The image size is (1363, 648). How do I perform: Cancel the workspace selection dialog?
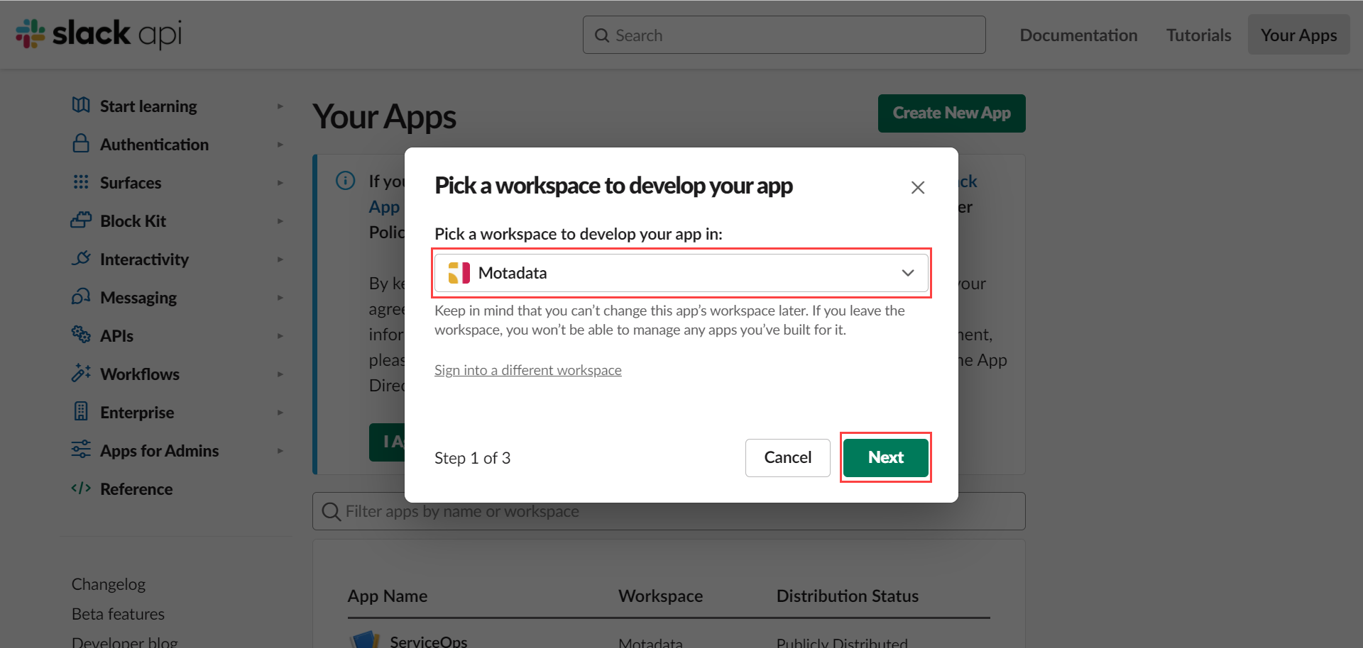787,457
